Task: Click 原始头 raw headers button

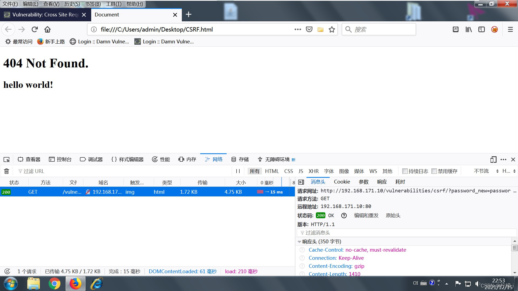Action: [x=393, y=216]
